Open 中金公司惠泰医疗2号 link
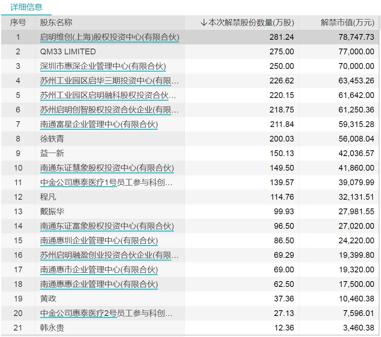Screen dimensions: 381x337 pos(106,313)
